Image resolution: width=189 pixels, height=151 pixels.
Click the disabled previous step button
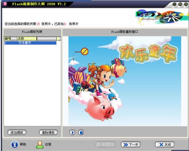106,145
